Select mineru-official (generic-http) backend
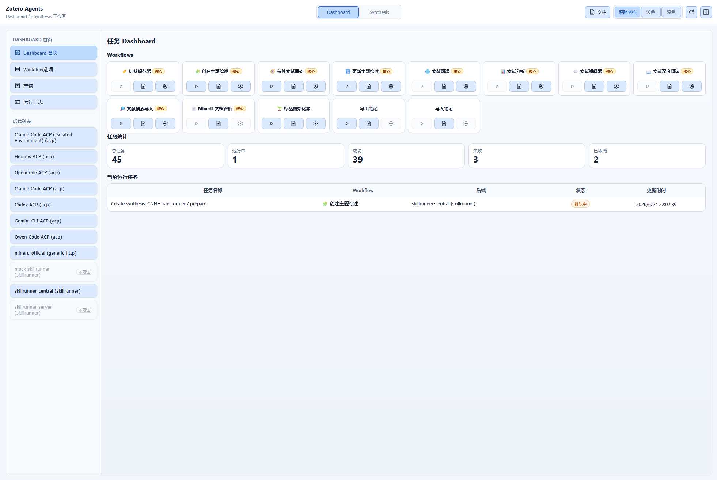This screenshot has height=480, width=717. [53, 253]
